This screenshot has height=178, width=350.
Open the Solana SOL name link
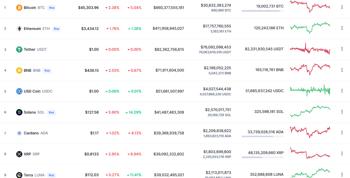click(x=34, y=112)
